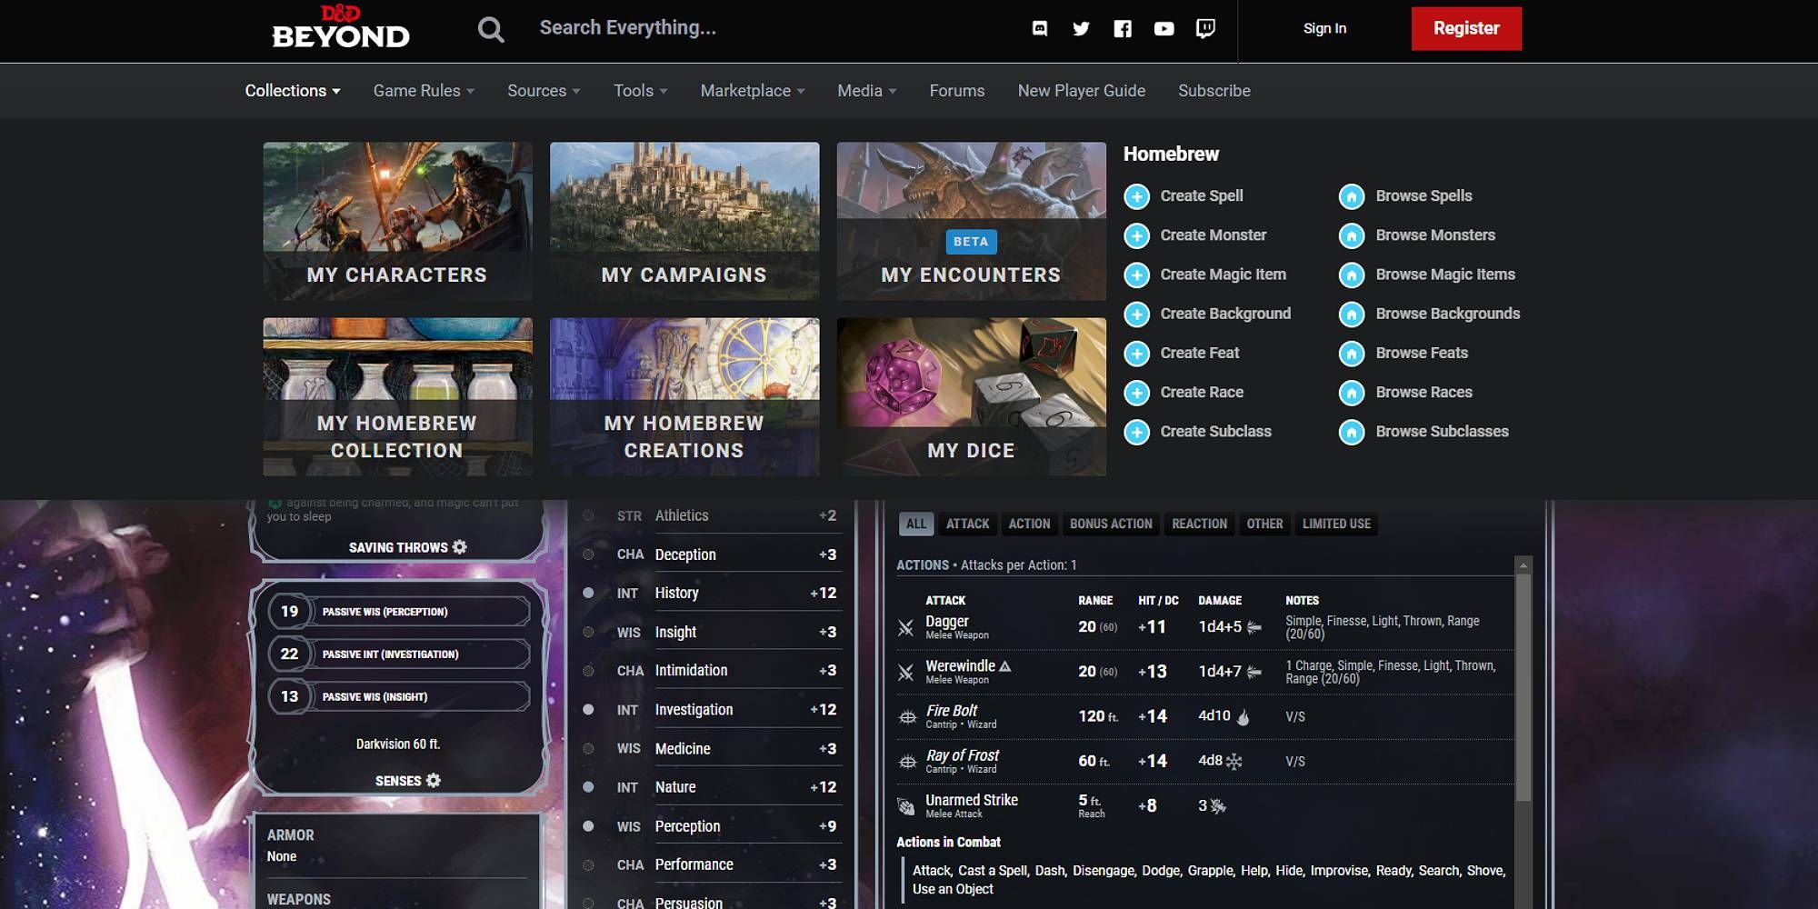Click the actions panel scrollbar up arrow
Viewport: 1818px width, 909px height.
[x=1523, y=565]
